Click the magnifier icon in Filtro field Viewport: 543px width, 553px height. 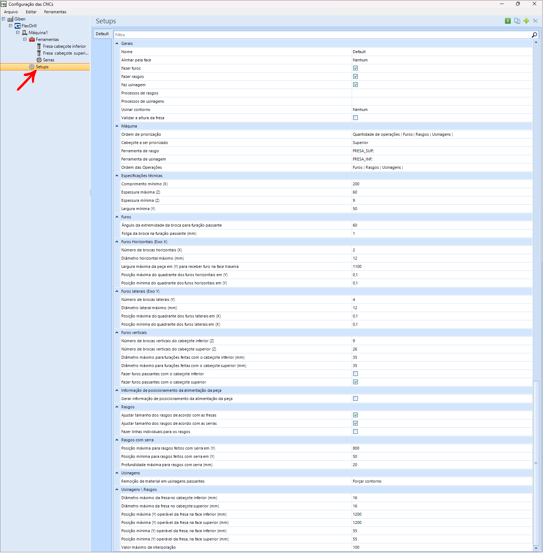[534, 35]
